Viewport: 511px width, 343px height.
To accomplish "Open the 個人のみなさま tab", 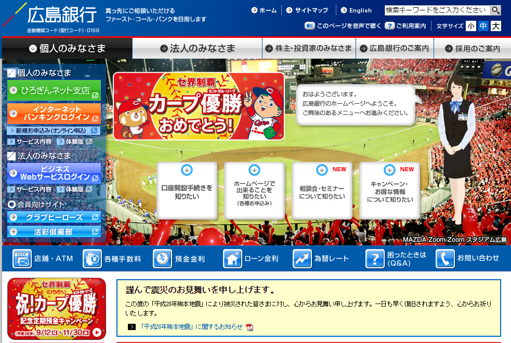I will pyautogui.click(x=67, y=48).
